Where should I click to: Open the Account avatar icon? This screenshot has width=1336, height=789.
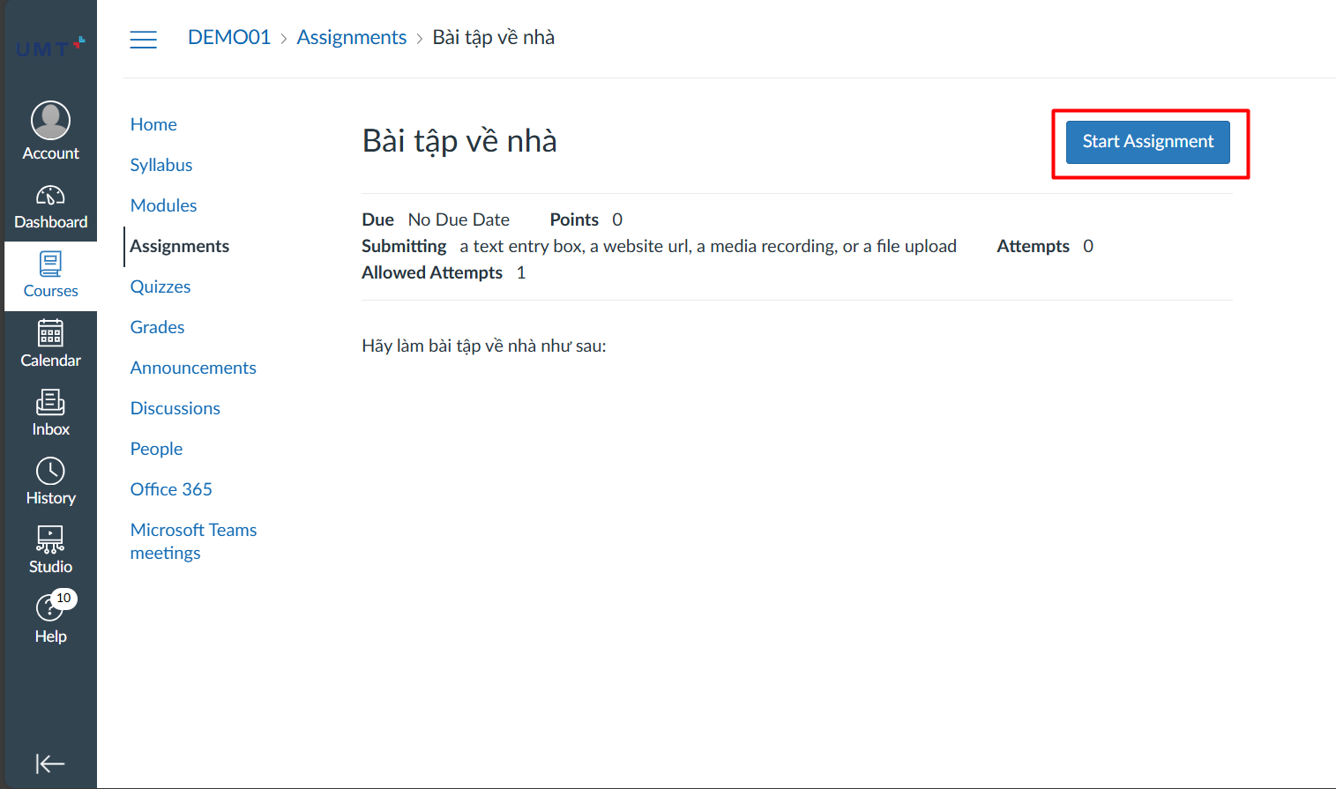50,121
